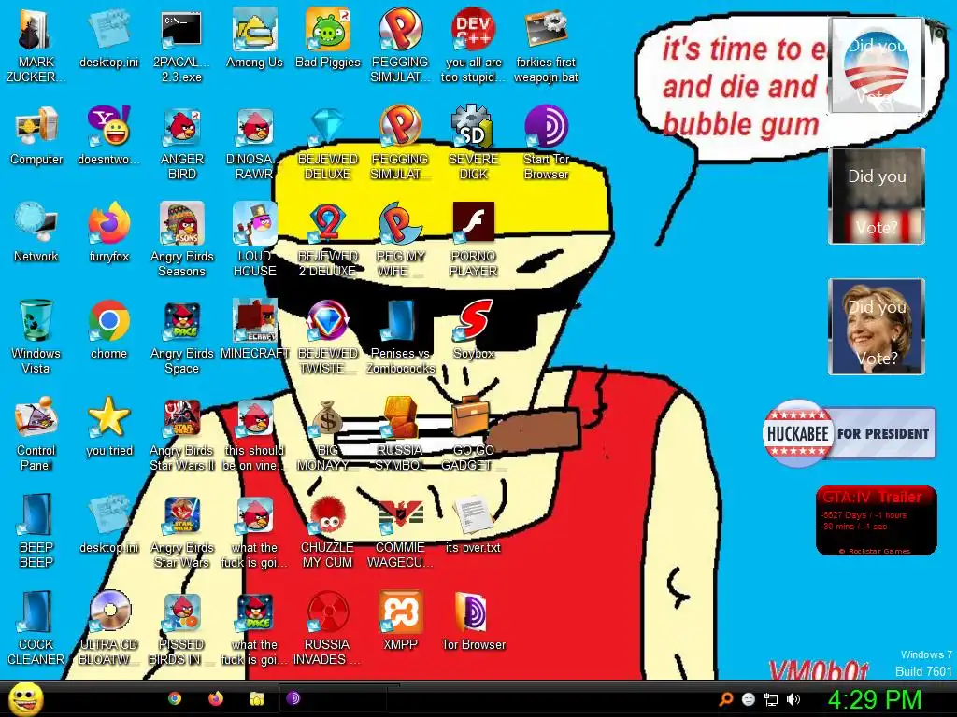
Task: Click the smiley face Start button
Action: tap(25, 699)
